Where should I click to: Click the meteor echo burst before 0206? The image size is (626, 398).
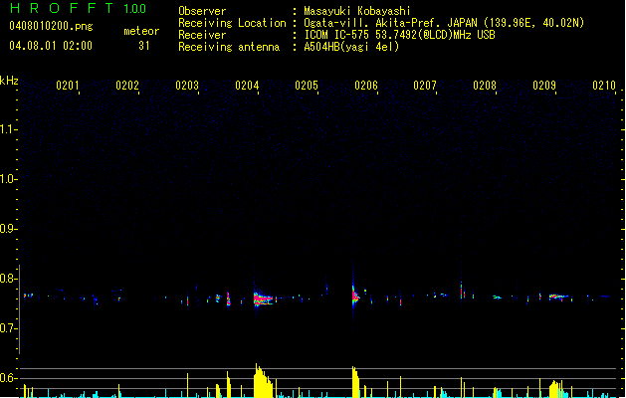pyautogui.click(x=355, y=297)
